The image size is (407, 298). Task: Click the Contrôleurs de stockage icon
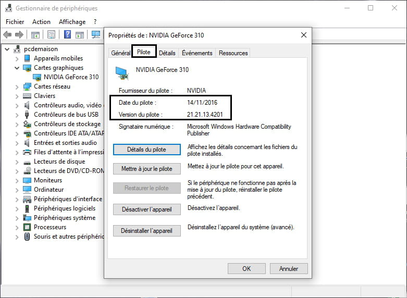click(x=27, y=124)
